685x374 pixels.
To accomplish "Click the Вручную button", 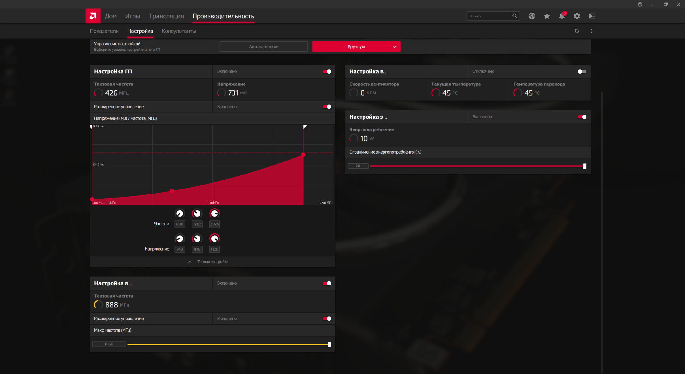I will pyautogui.click(x=356, y=47).
